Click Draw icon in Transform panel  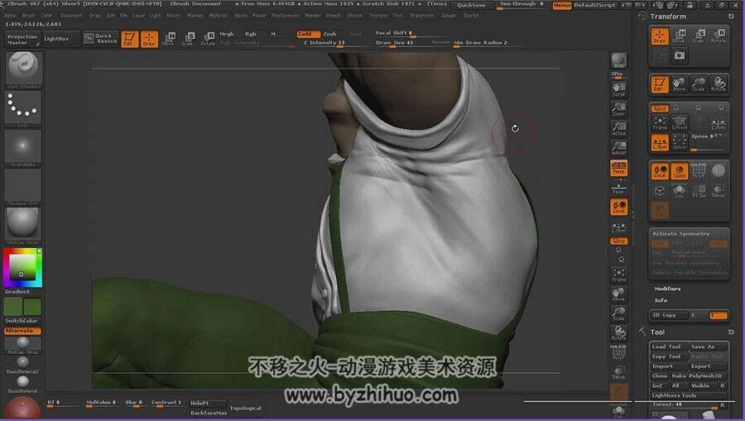click(x=660, y=36)
